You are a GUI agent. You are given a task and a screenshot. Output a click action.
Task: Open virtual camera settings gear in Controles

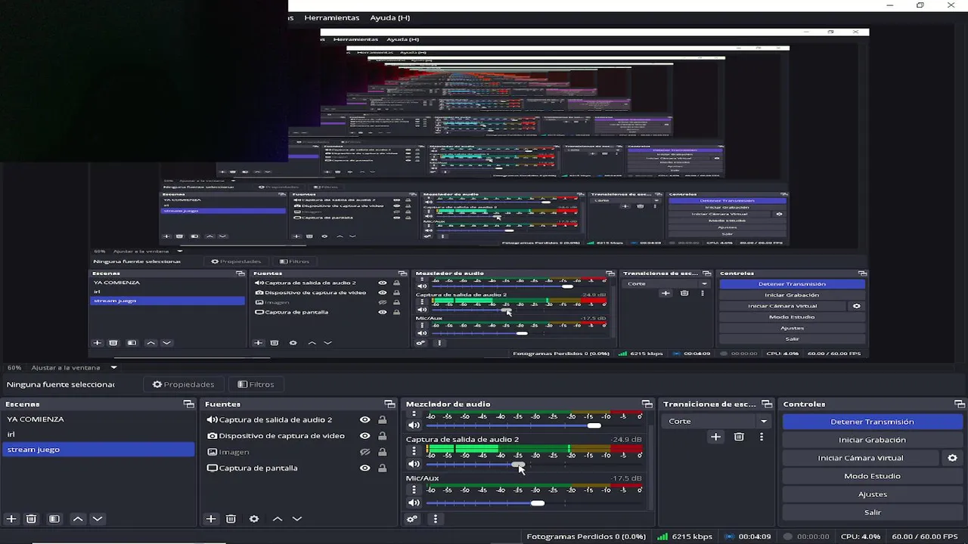click(x=952, y=458)
